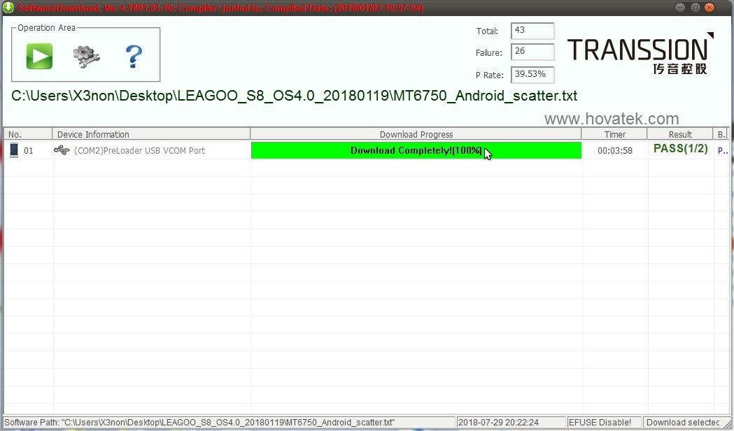Open help with the blue question mark

pos(134,57)
